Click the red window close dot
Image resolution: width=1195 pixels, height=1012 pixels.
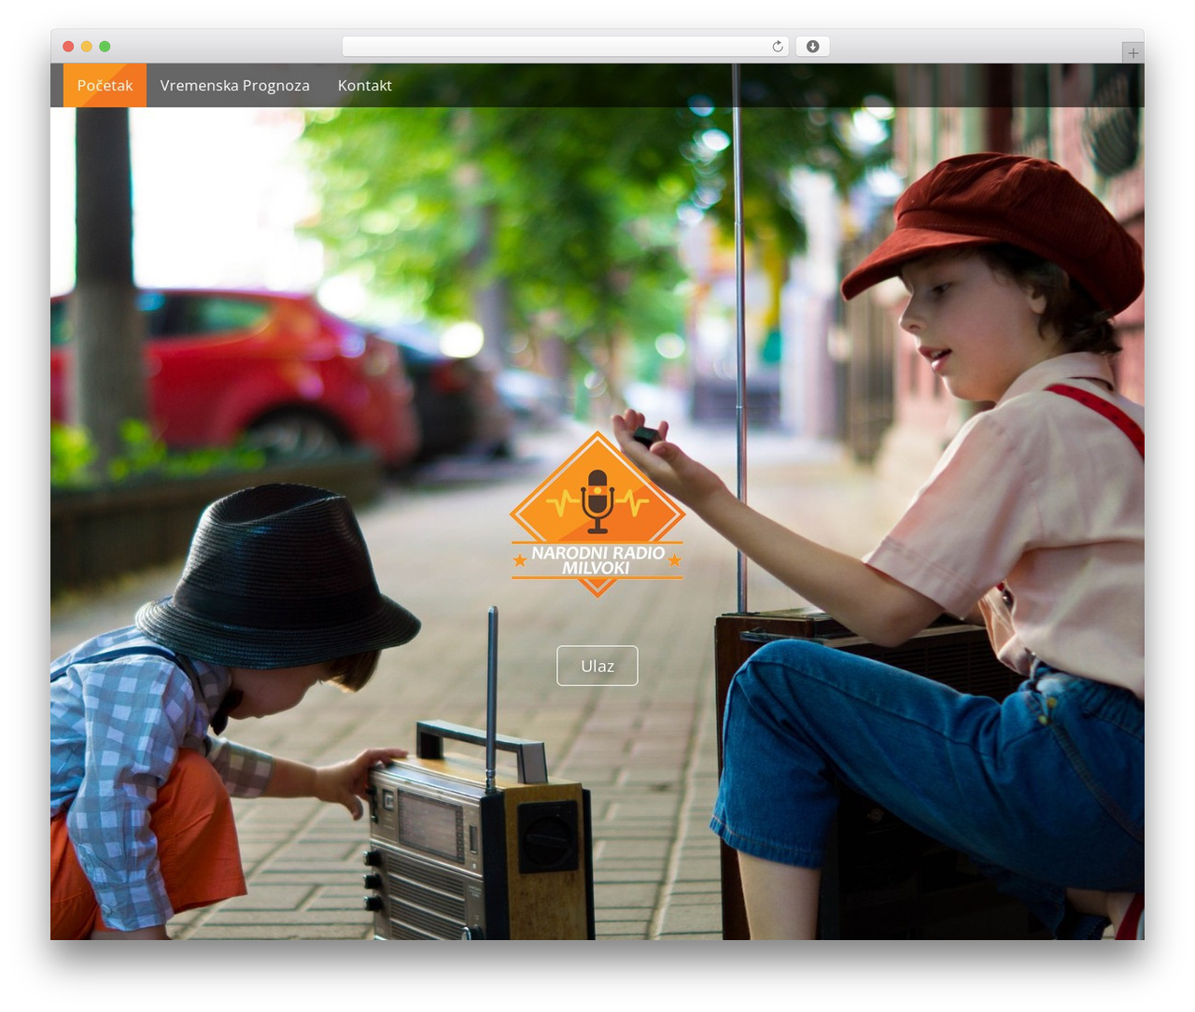(68, 46)
